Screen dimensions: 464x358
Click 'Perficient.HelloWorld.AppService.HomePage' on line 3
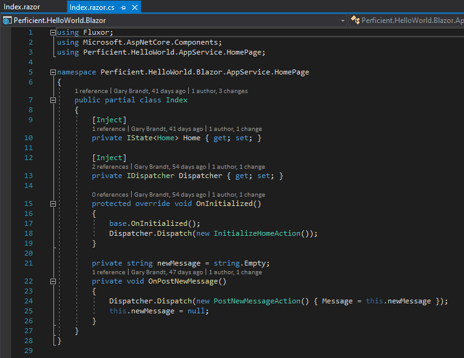(x=172, y=52)
